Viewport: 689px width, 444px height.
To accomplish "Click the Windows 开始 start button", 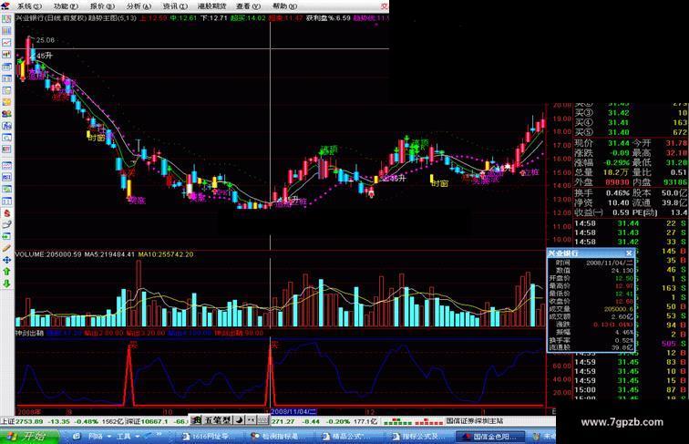I will pyautogui.click(x=29, y=437).
